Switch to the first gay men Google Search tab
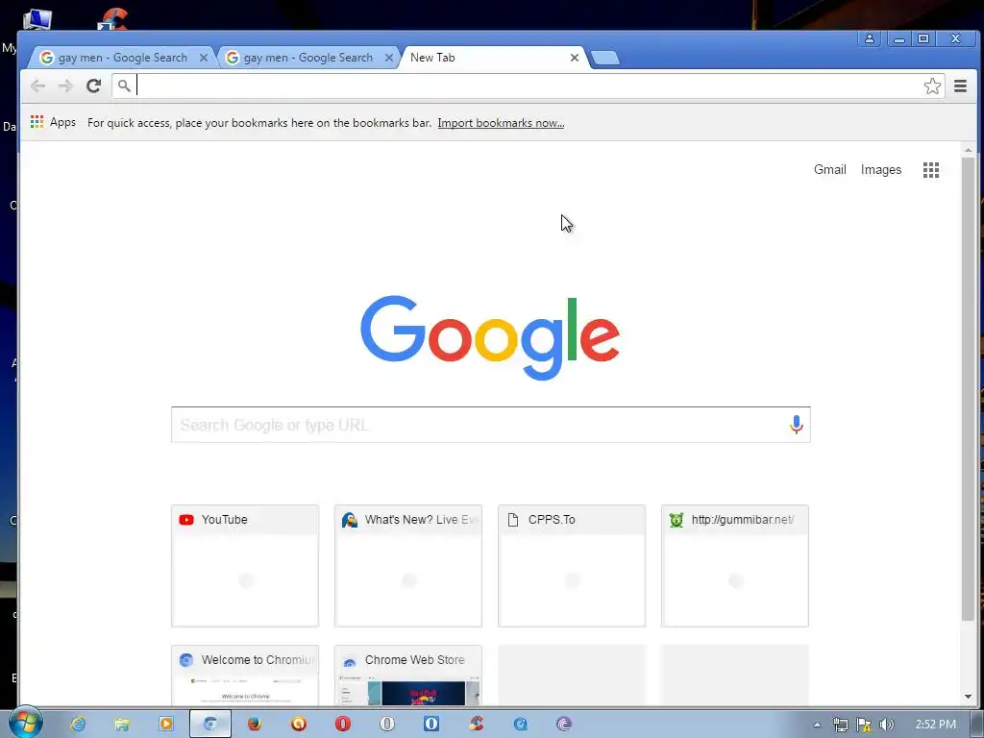This screenshot has width=984, height=738. [x=122, y=58]
